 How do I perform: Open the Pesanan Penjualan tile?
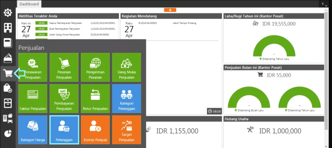pos(64,67)
